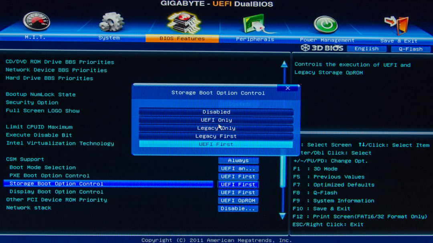Open the Power Management power icon
Viewport: 433px width, 243px height.
(326, 25)
